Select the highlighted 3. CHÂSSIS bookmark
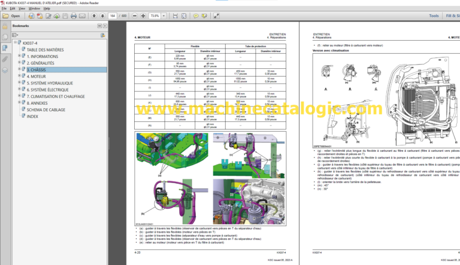The image size is (460, 265). click(x=37, y=70)
